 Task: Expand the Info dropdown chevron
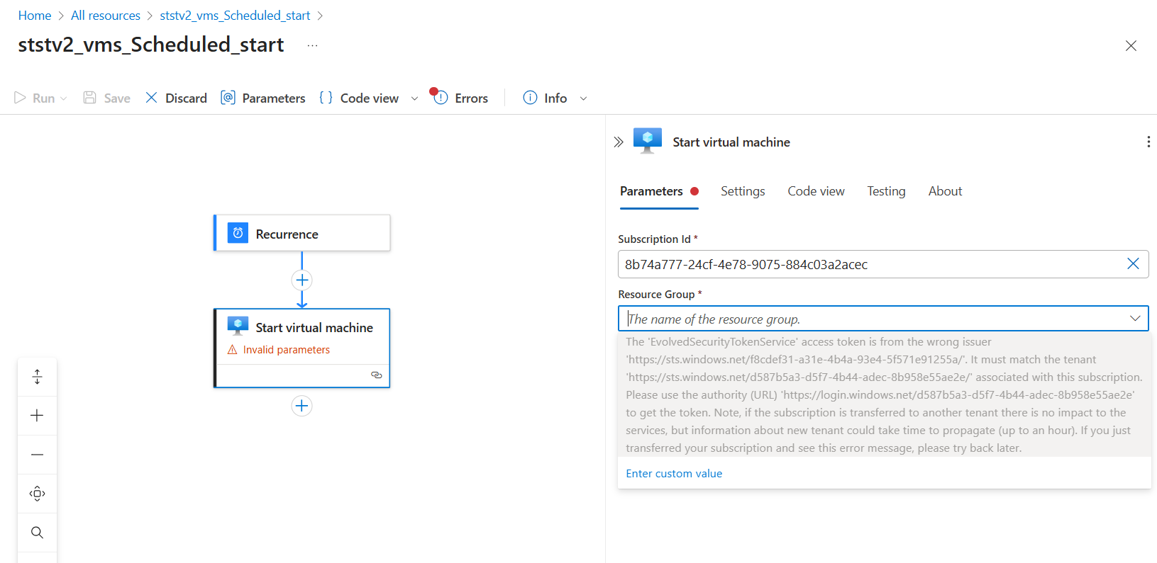583,98
